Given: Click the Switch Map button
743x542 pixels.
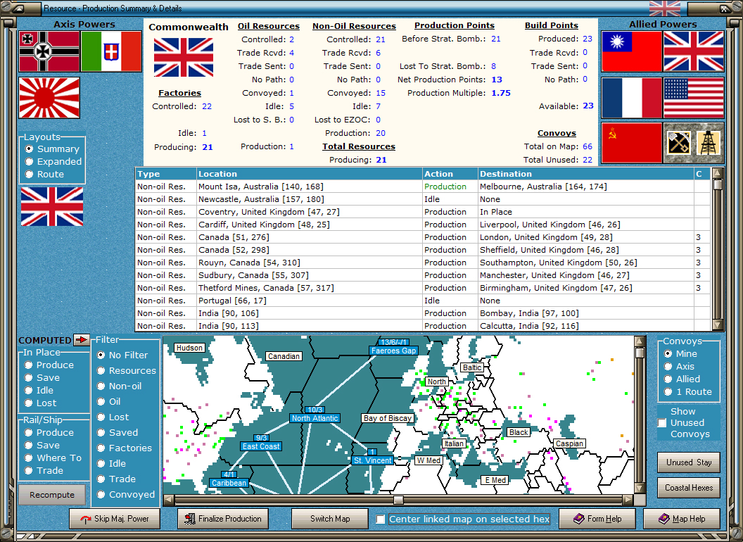Looking at the screenshot, I should 330,519.
